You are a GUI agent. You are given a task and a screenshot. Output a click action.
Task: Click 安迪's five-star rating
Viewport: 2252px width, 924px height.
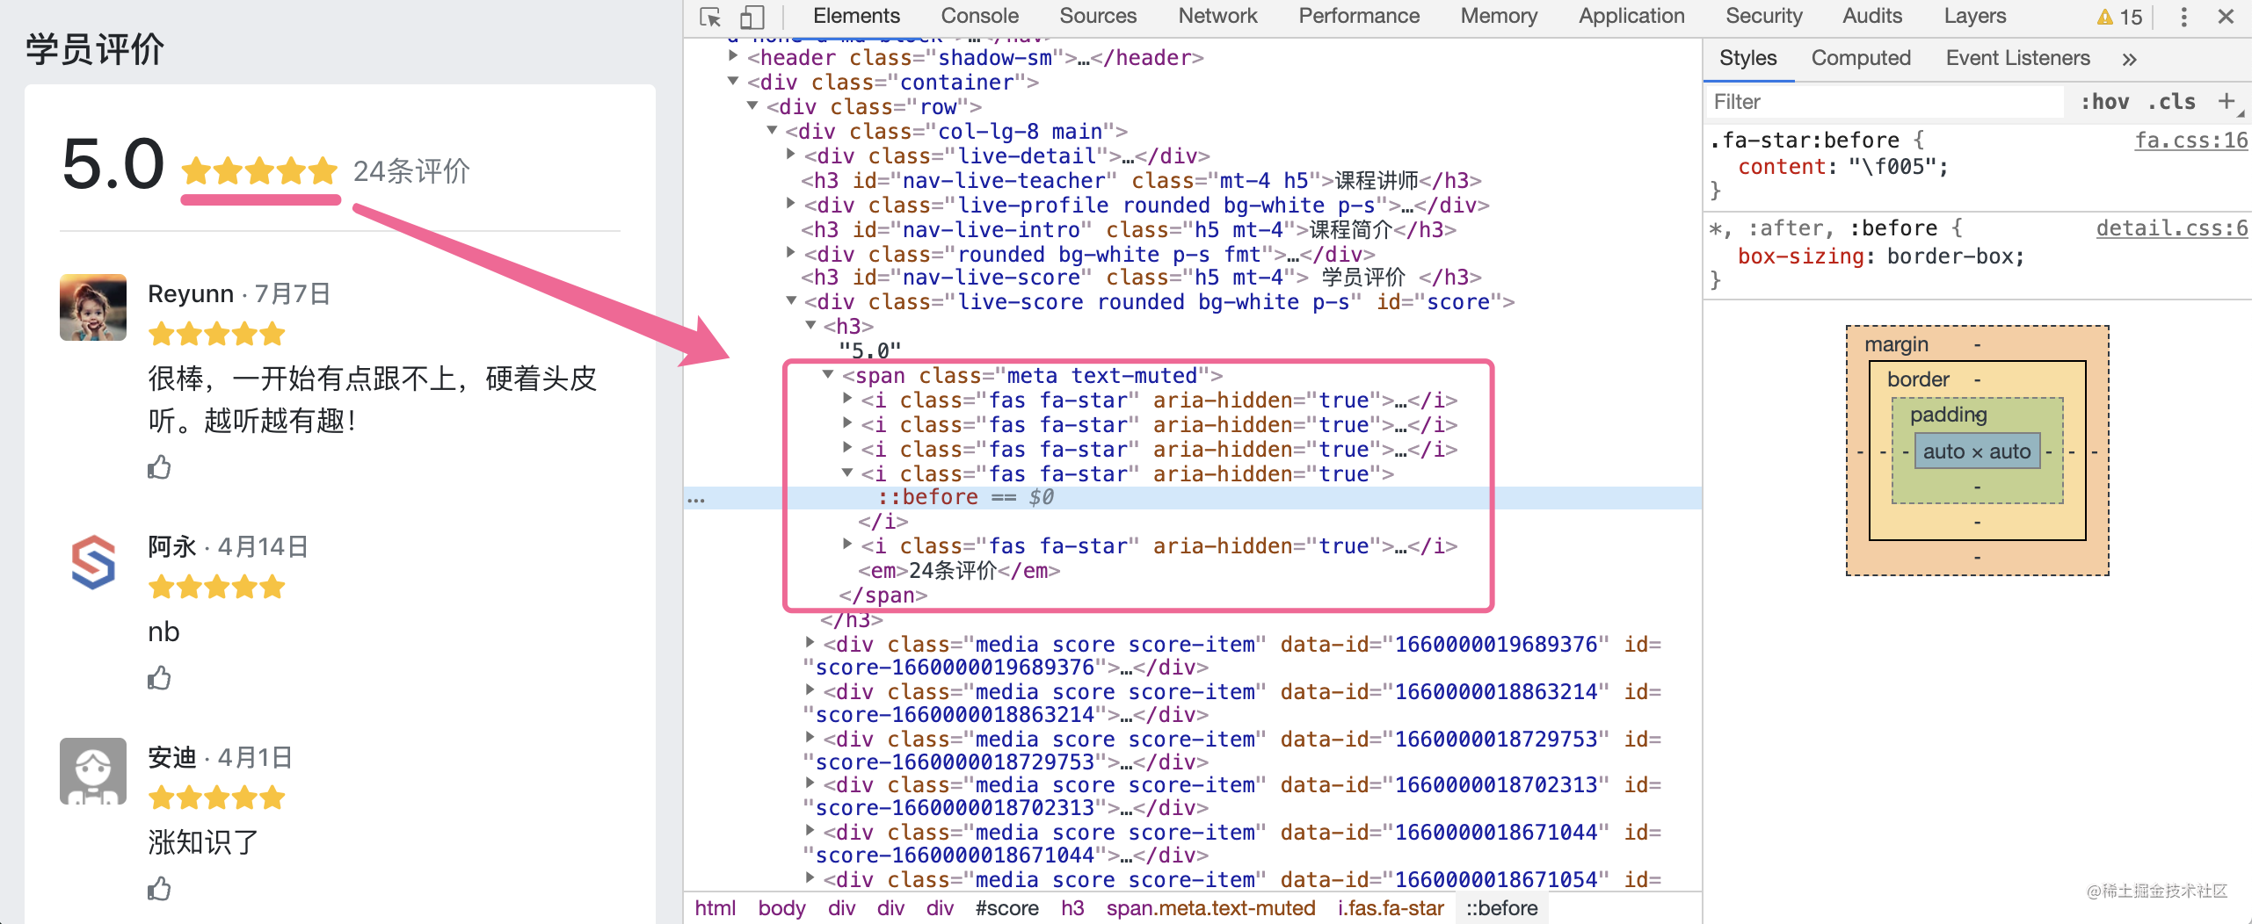(x=217, y=798)
